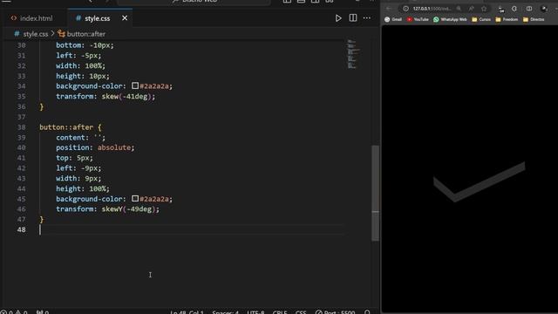Open the Gmail bookmark

(x=393, y=19)
